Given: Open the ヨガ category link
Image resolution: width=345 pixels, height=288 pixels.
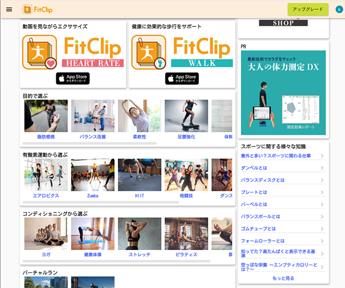Looking at the screenshot, I should coord(46,255).
